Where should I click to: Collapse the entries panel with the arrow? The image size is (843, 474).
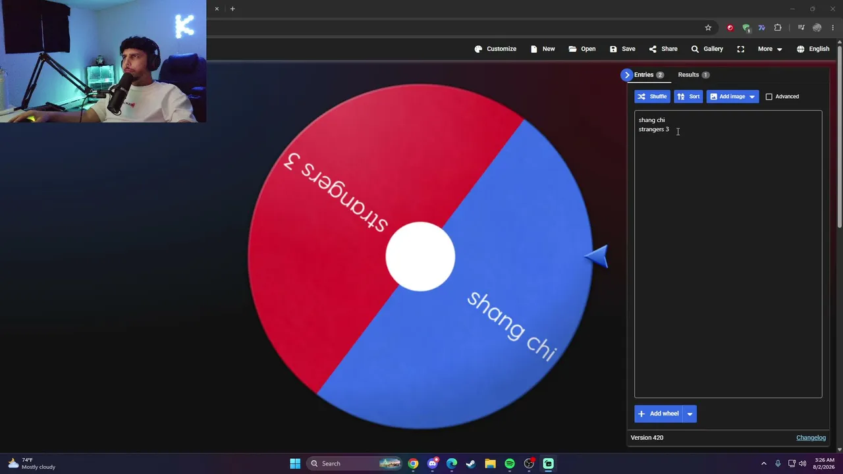pyautogui.click(x=626, y=75)
